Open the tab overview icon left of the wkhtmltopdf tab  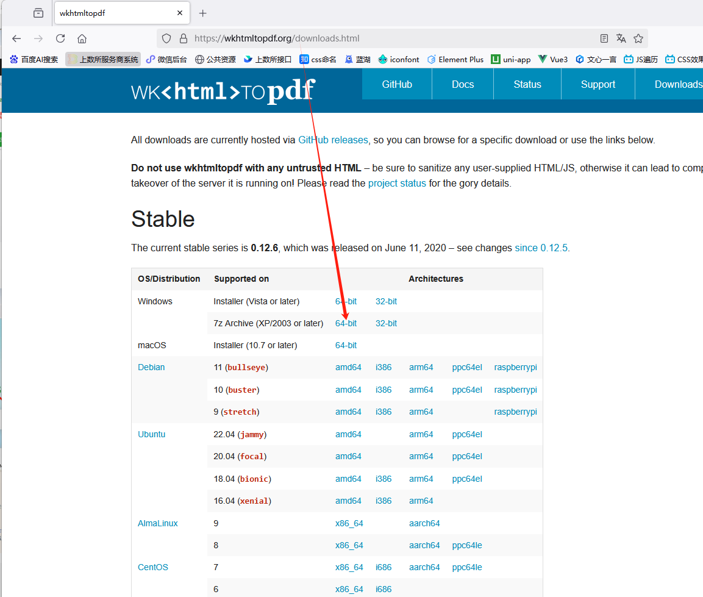tap(38, 13)
